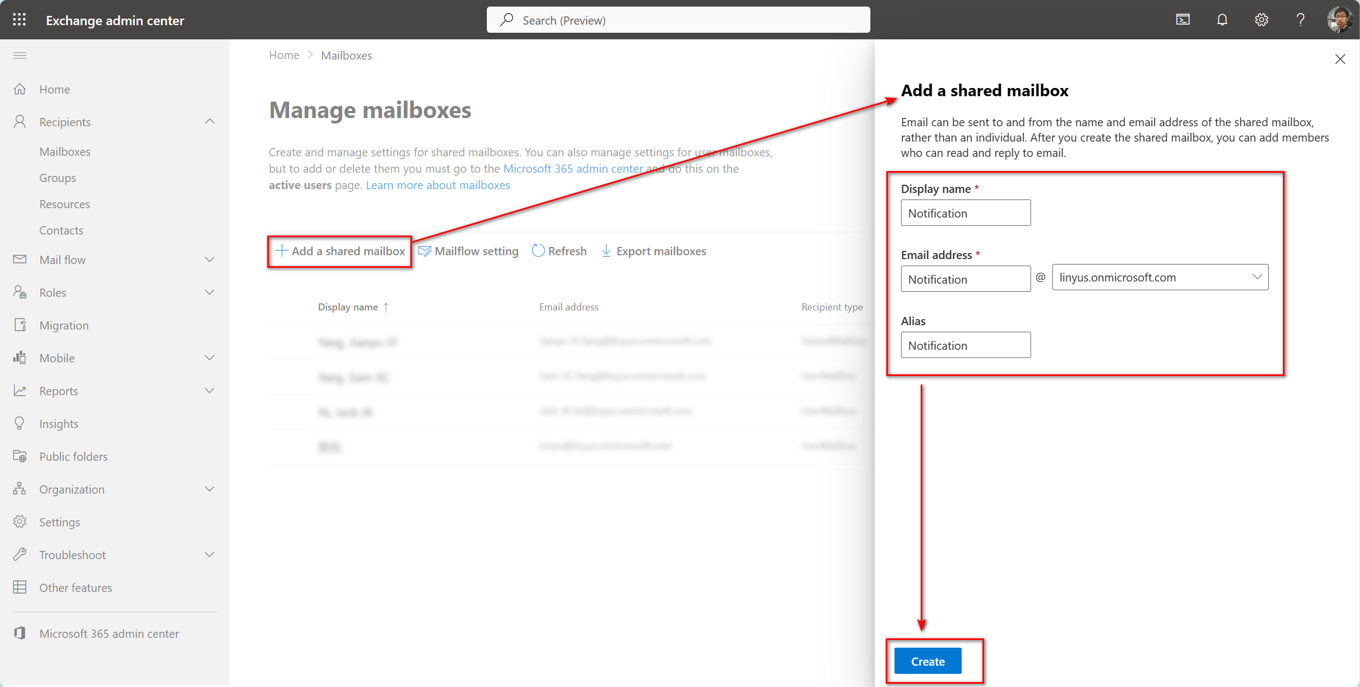Click the Search Preview icon in toolbar
Image resolution: width=1360 pixels, height=687 pixels.
tap(507, 19)
